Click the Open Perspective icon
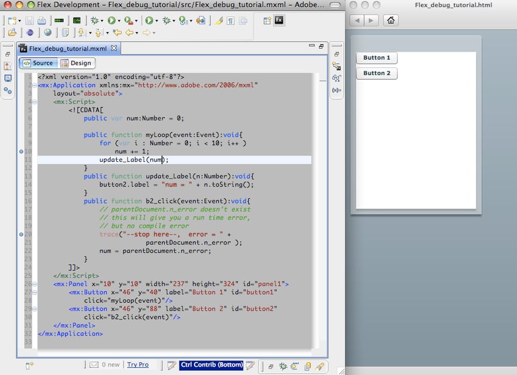517x375 pixels. coord(266,20)
